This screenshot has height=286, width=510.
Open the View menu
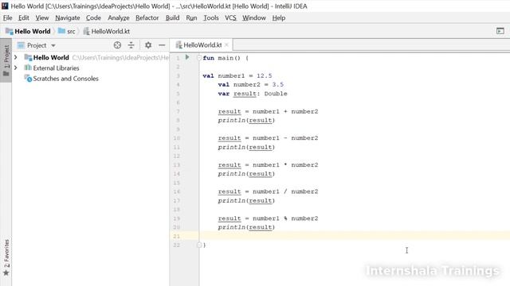click(42, 17)
